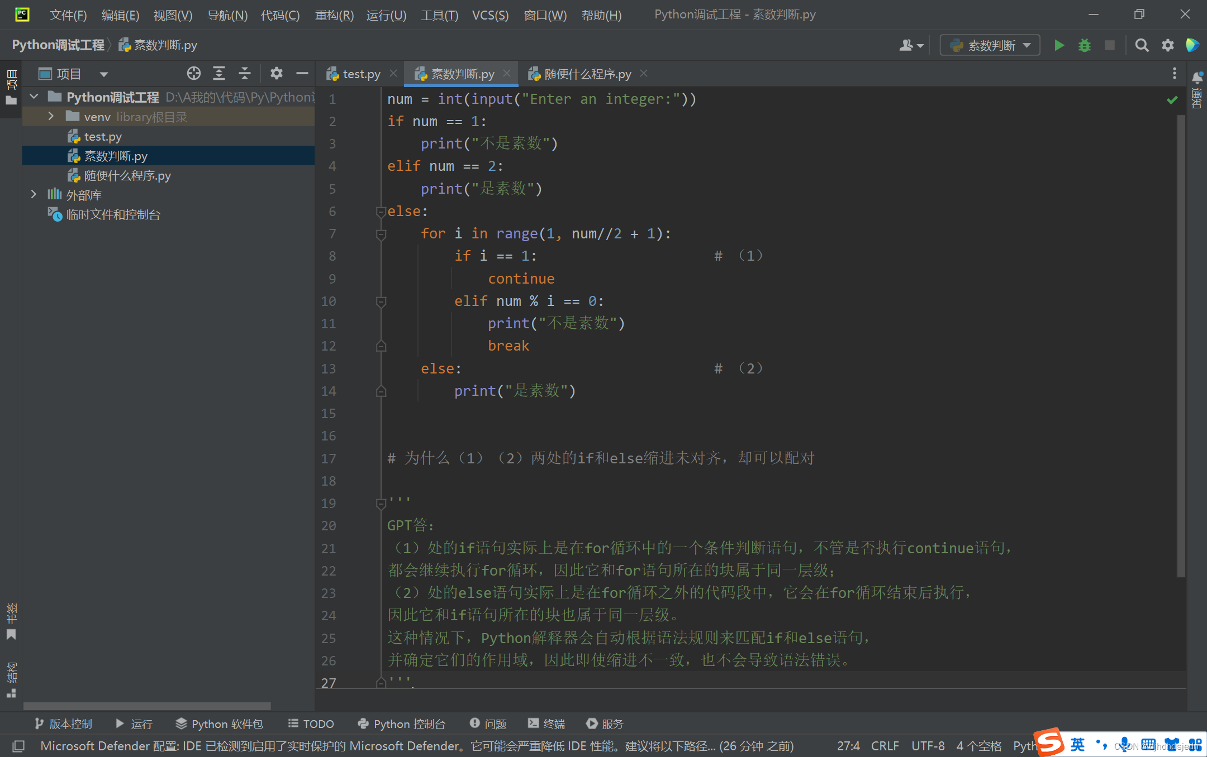Open 运行 tool window
The image size is (1207, 757).
[134, 724]
